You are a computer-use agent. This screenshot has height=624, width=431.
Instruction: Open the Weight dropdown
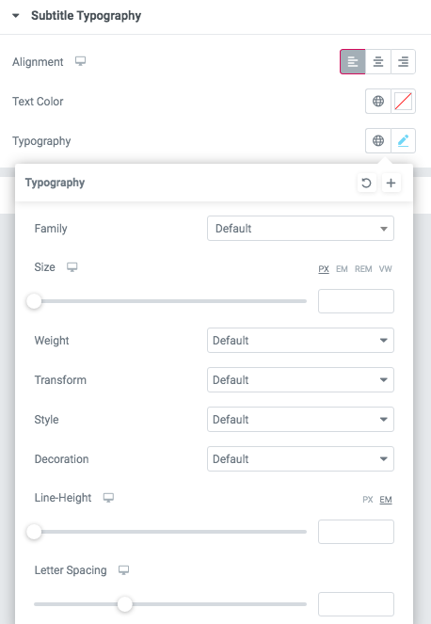pos(300,341)
